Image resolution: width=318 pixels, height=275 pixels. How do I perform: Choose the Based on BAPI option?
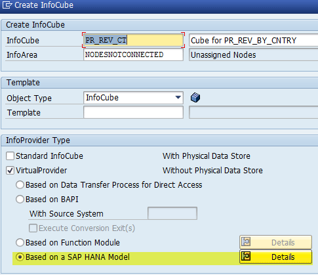pyautogui.click(x=20, y=200)
